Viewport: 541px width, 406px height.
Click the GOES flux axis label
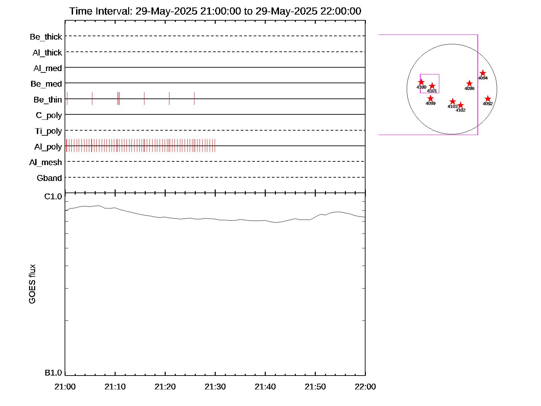coord(32,284)
